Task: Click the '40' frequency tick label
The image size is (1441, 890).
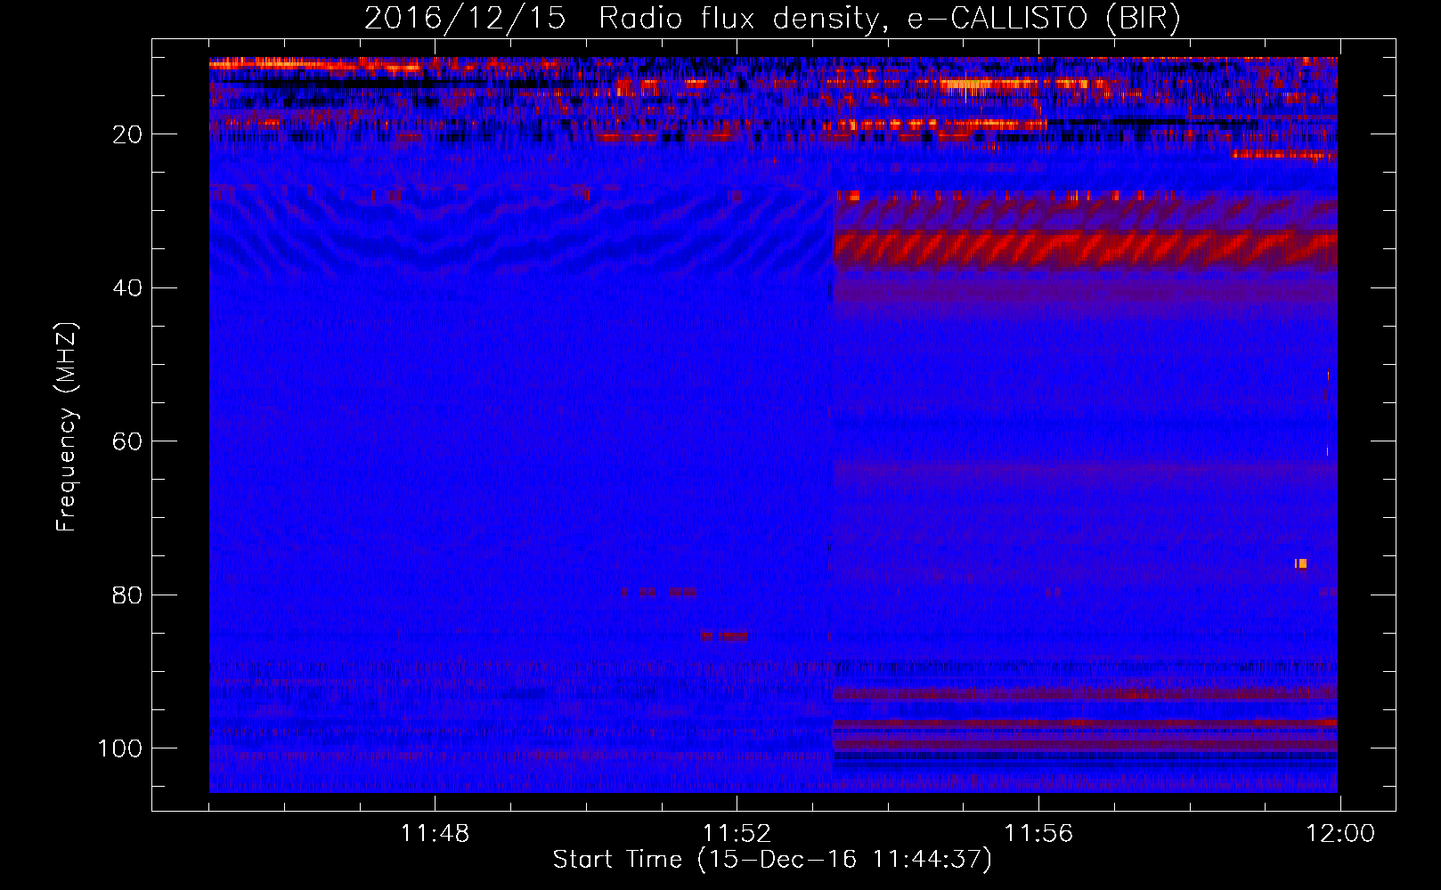Action: pos(127,288)
